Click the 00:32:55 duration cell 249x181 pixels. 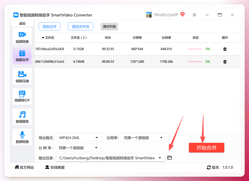108,49
